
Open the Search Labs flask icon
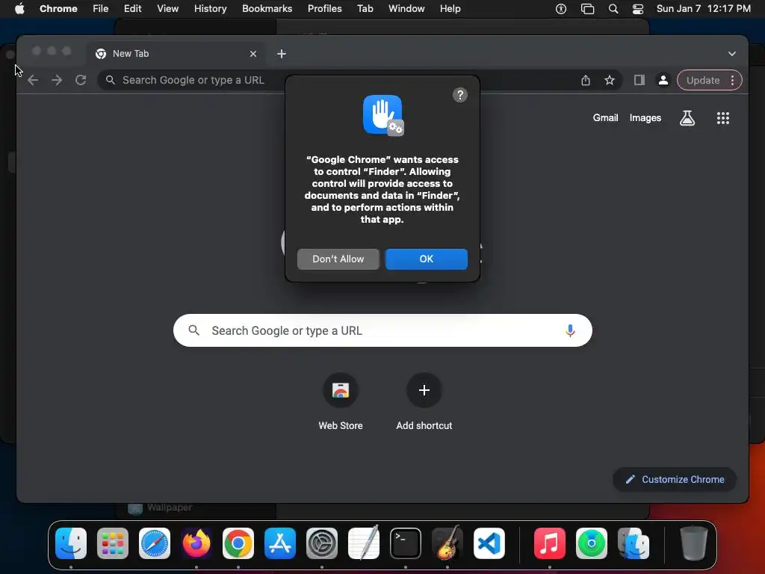687,117
